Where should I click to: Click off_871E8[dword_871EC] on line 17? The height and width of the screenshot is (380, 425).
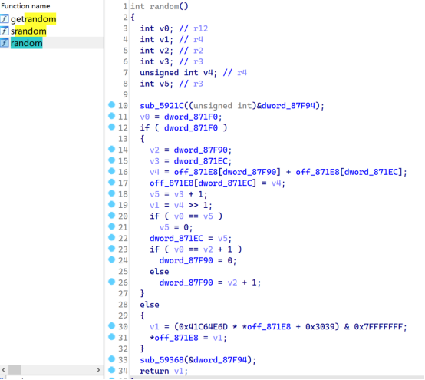(203, 183)
